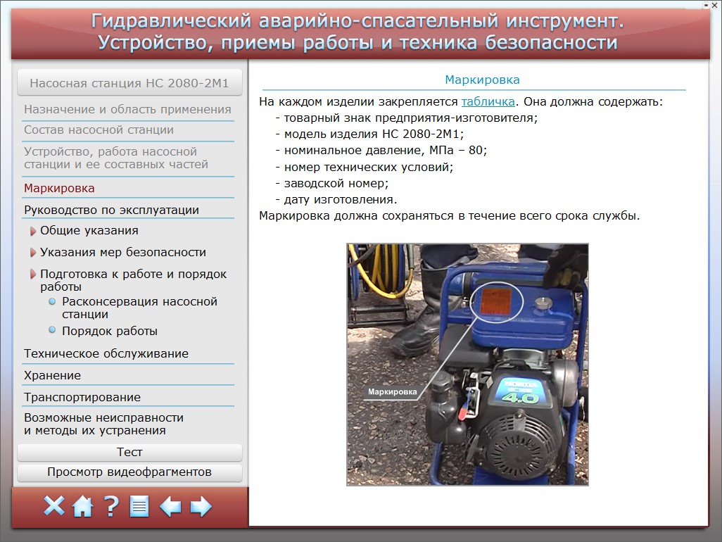This screenshot has width=722, height=542.
Task: Collapse Подготовка к работе и порядок работы
Action: tap(32, 275)
